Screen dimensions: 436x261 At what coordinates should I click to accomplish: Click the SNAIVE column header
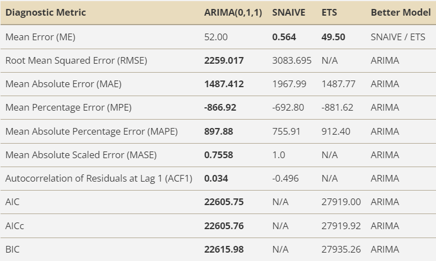pyautogui.click(x=289, y=12)
